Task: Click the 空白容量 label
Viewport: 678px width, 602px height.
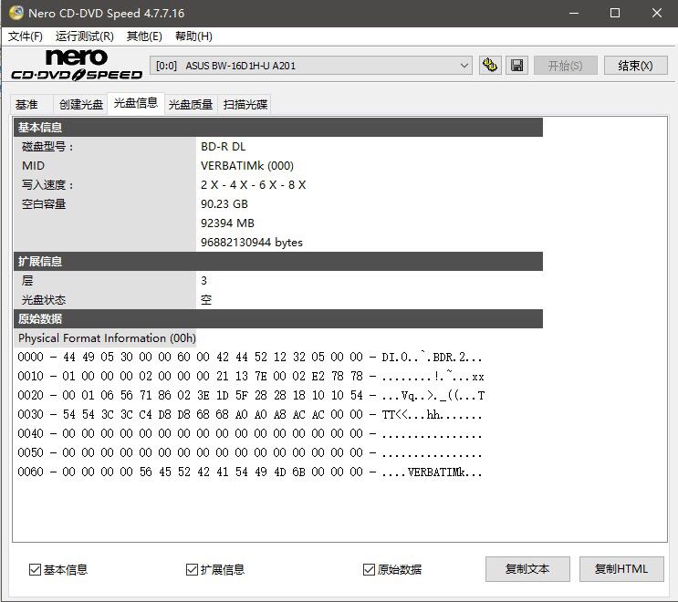Action: 44,204
